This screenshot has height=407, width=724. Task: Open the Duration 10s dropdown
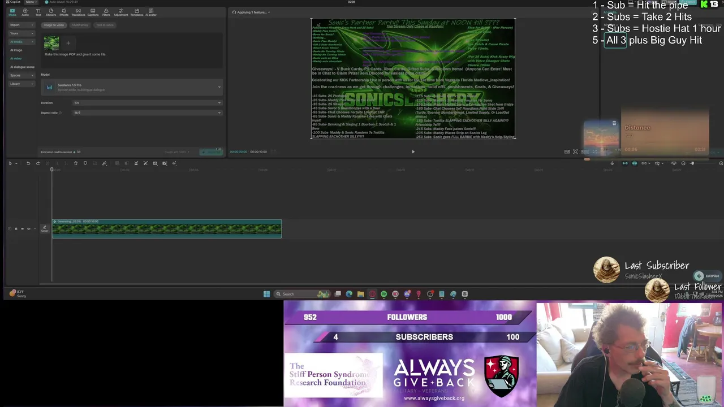(147, 103)
